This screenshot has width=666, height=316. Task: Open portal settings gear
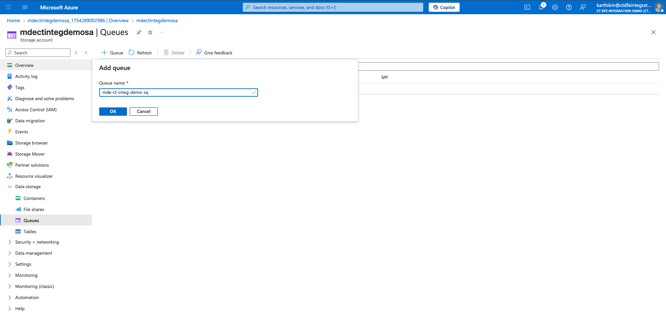pyautogui.click(x=555, y=7)
